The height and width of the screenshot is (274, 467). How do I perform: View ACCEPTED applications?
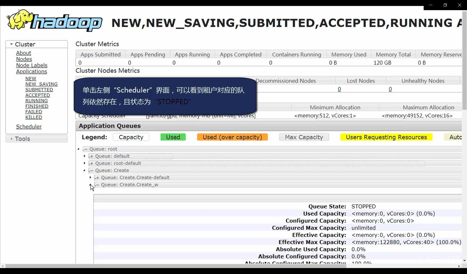tap(38, 95)
